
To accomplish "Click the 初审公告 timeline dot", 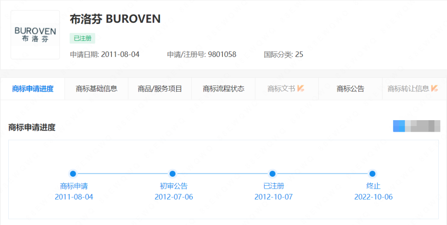I will (173, 173).
